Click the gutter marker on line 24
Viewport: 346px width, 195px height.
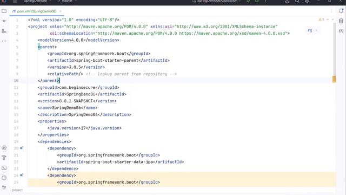point(22,175)
